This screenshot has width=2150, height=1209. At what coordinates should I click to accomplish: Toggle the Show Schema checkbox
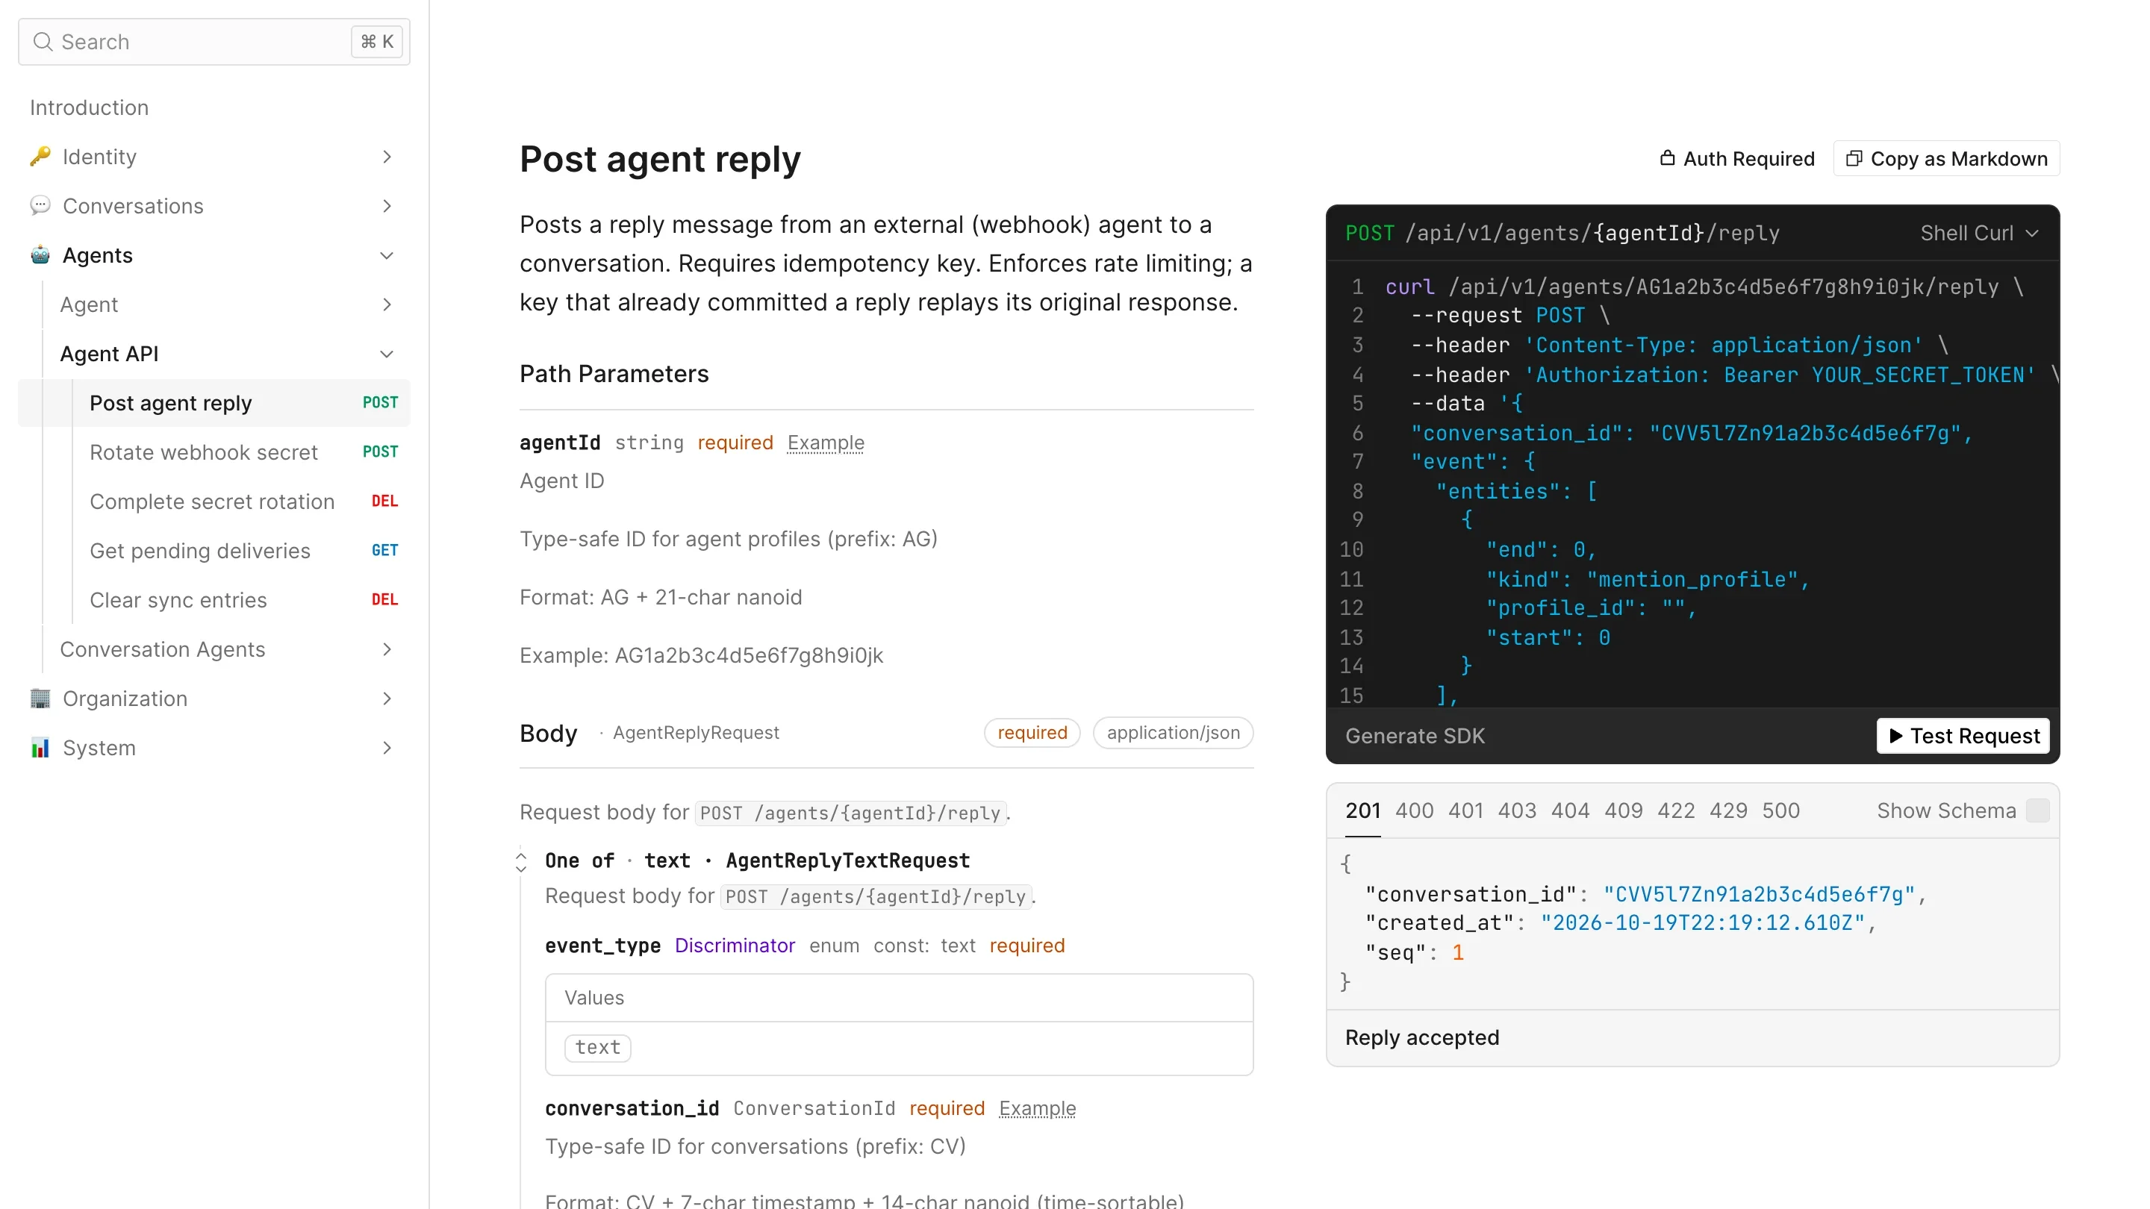pyautogui.click(x=2037, y=811)
